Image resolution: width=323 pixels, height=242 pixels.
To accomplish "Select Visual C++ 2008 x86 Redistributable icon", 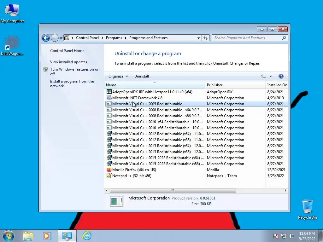I will (109, 116).
